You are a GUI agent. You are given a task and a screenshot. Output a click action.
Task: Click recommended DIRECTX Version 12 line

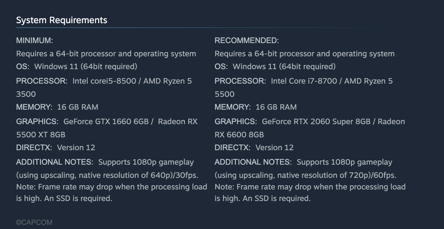[x=254, y=148]
